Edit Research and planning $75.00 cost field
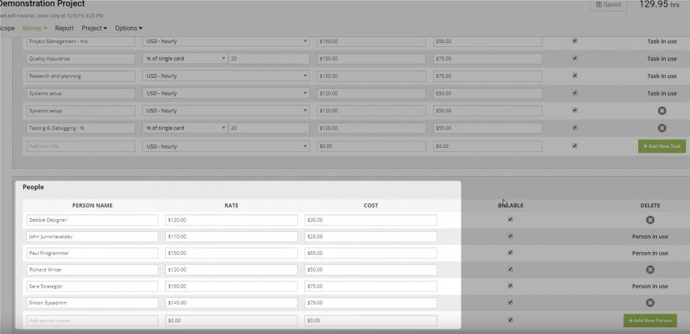The image size is (690, 334). 488,76
